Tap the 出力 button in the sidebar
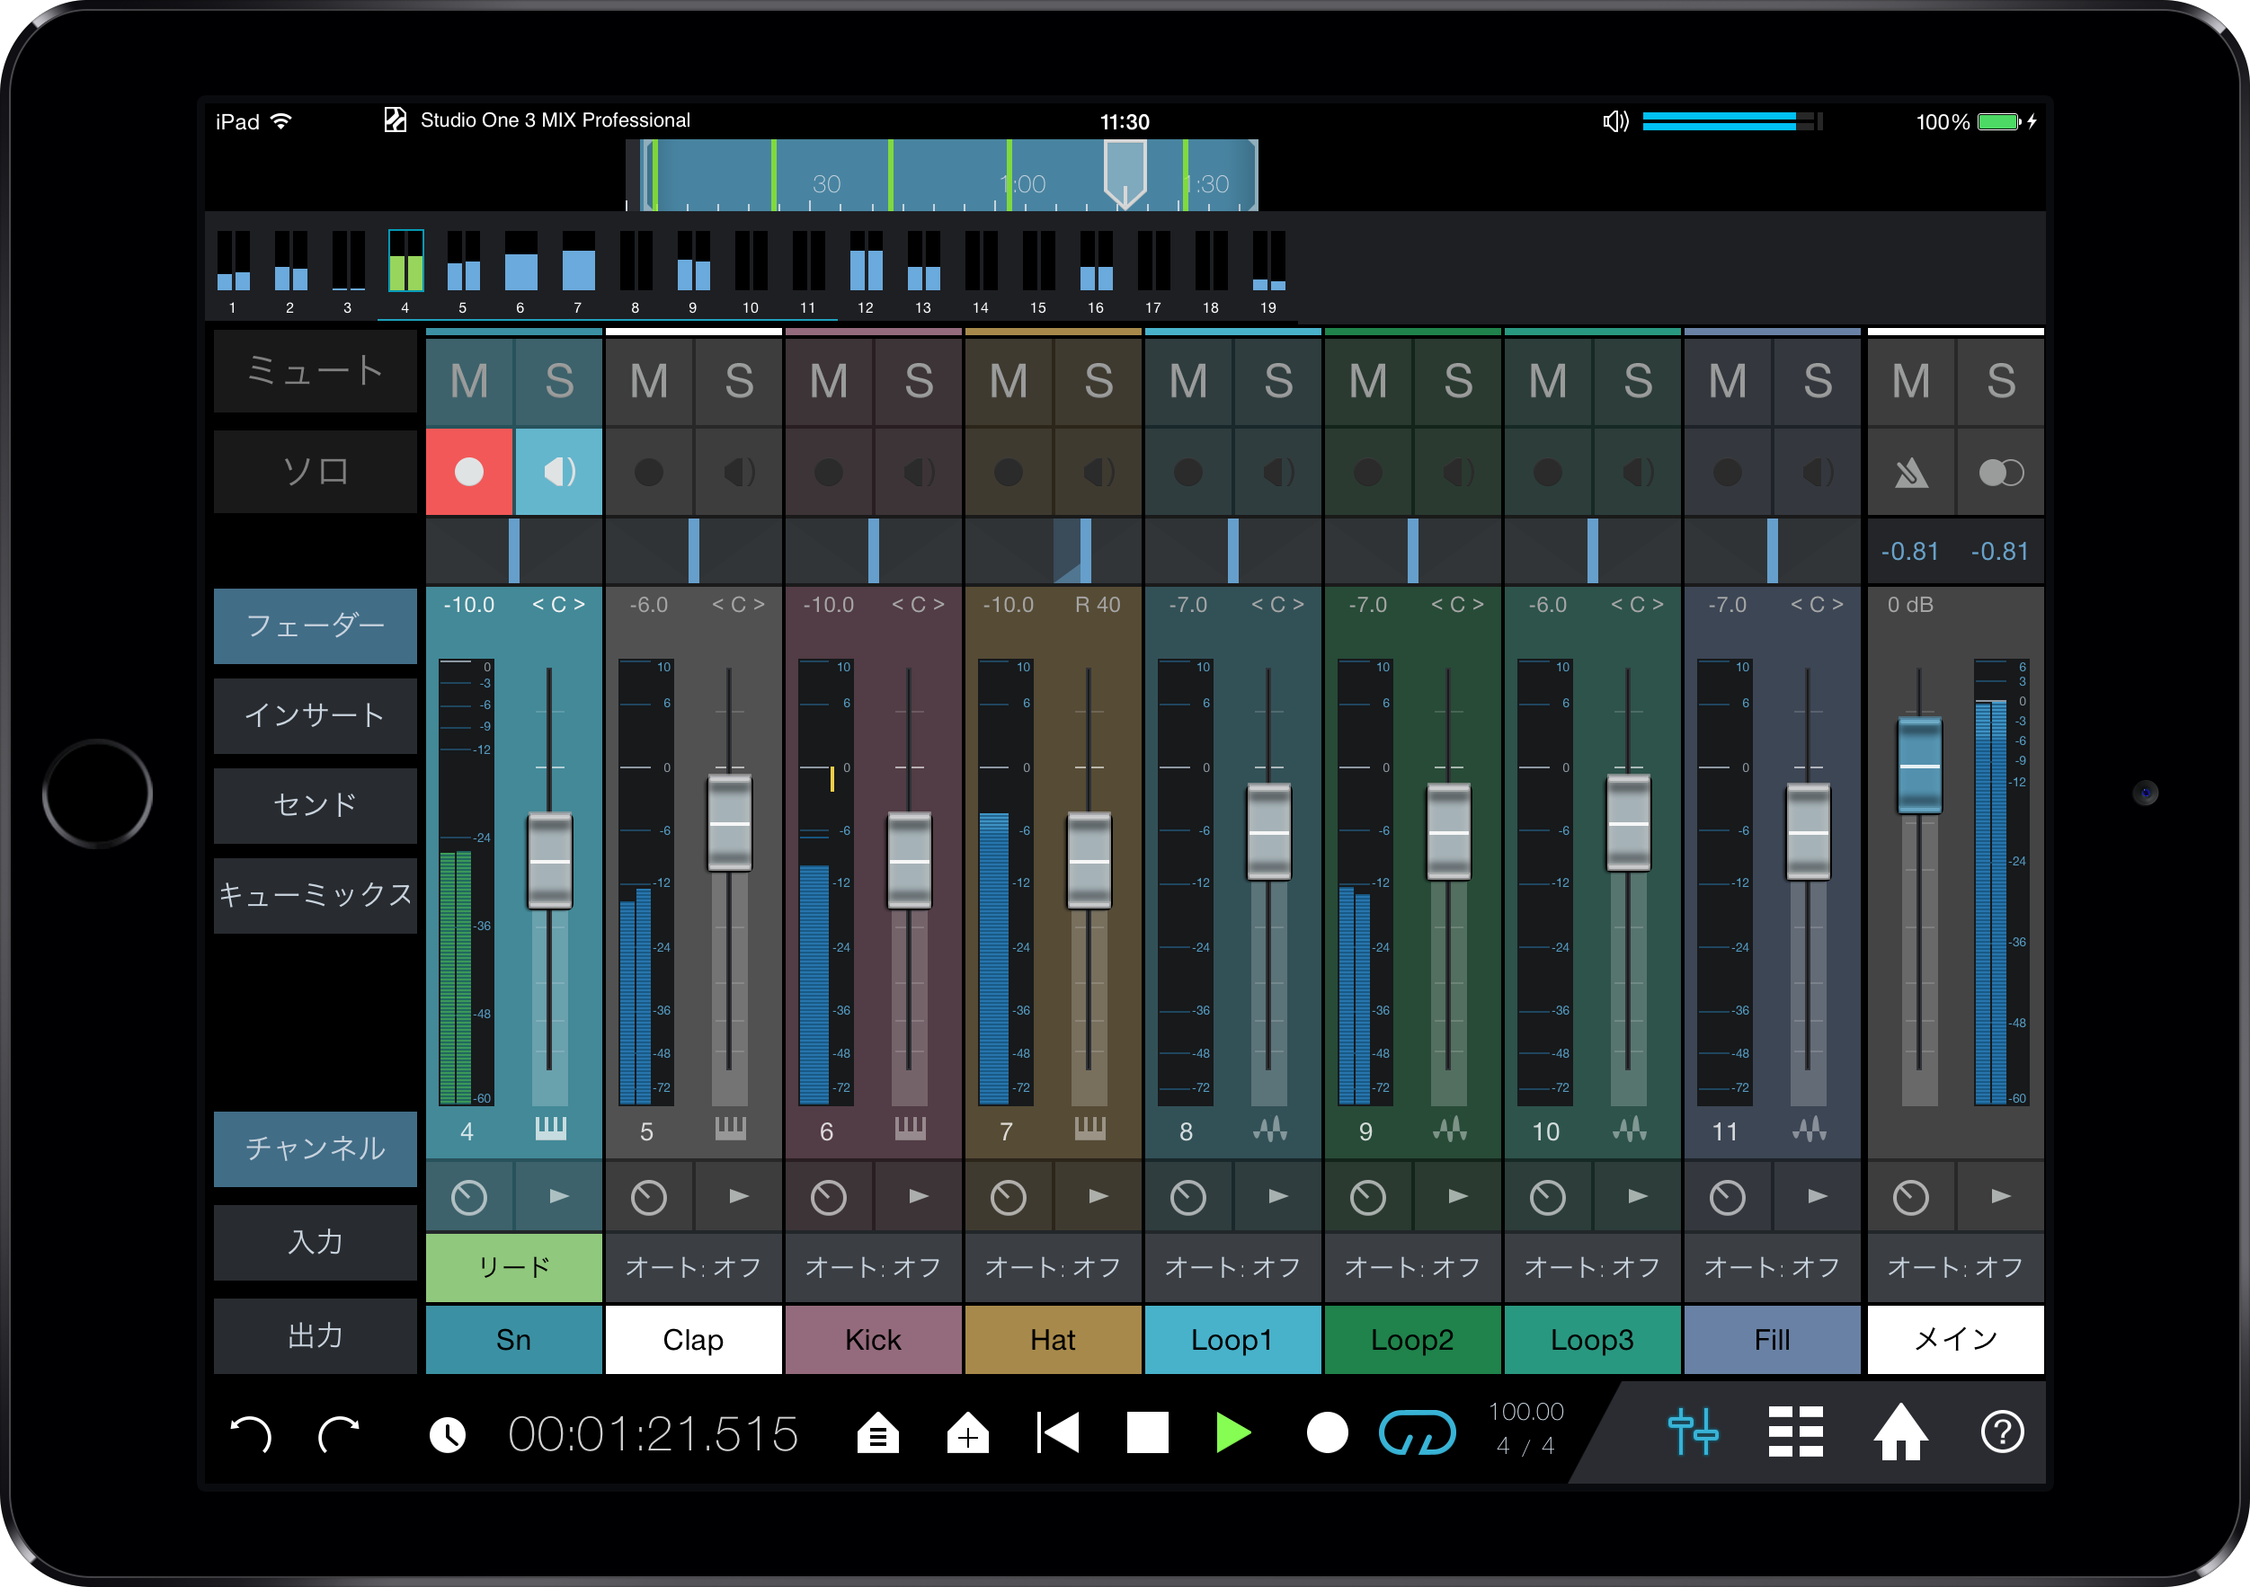Image resolution: width=2250 pixels, height=1587 pixels. [x=316, y=1335]
